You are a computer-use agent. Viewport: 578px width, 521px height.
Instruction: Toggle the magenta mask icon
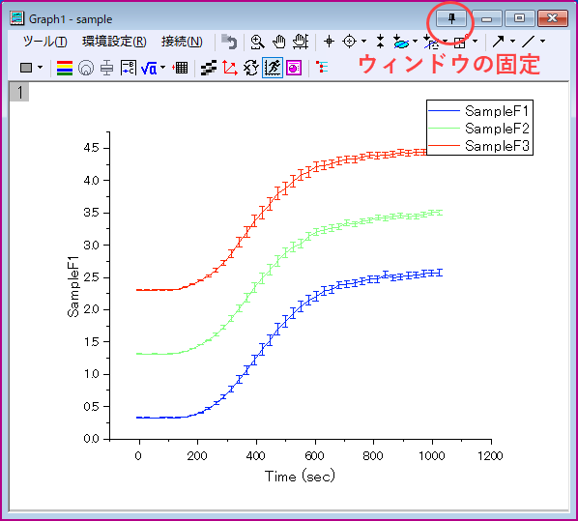pyautogui.click(x=294, y=68)
